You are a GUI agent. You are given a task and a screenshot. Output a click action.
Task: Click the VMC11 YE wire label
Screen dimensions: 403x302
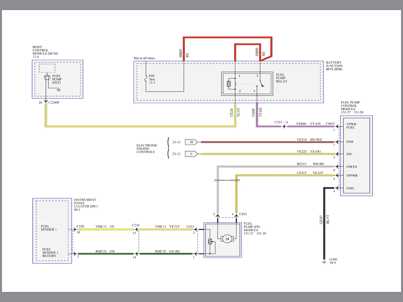(x=105, y=226)
